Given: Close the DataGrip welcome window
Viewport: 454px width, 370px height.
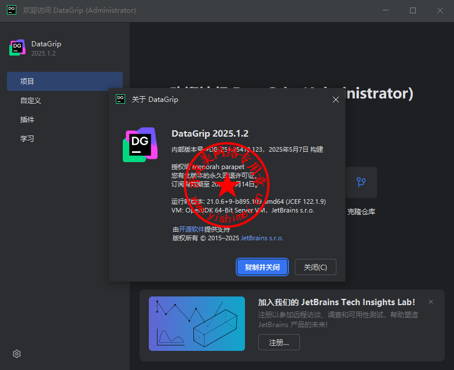Looking at the screenshot, I should 440,10.
